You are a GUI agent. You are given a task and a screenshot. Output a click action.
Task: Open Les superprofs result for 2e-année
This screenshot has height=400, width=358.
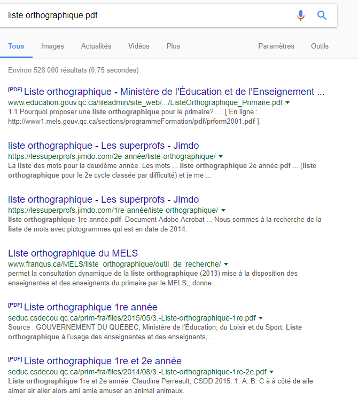(x=104, y=146)
